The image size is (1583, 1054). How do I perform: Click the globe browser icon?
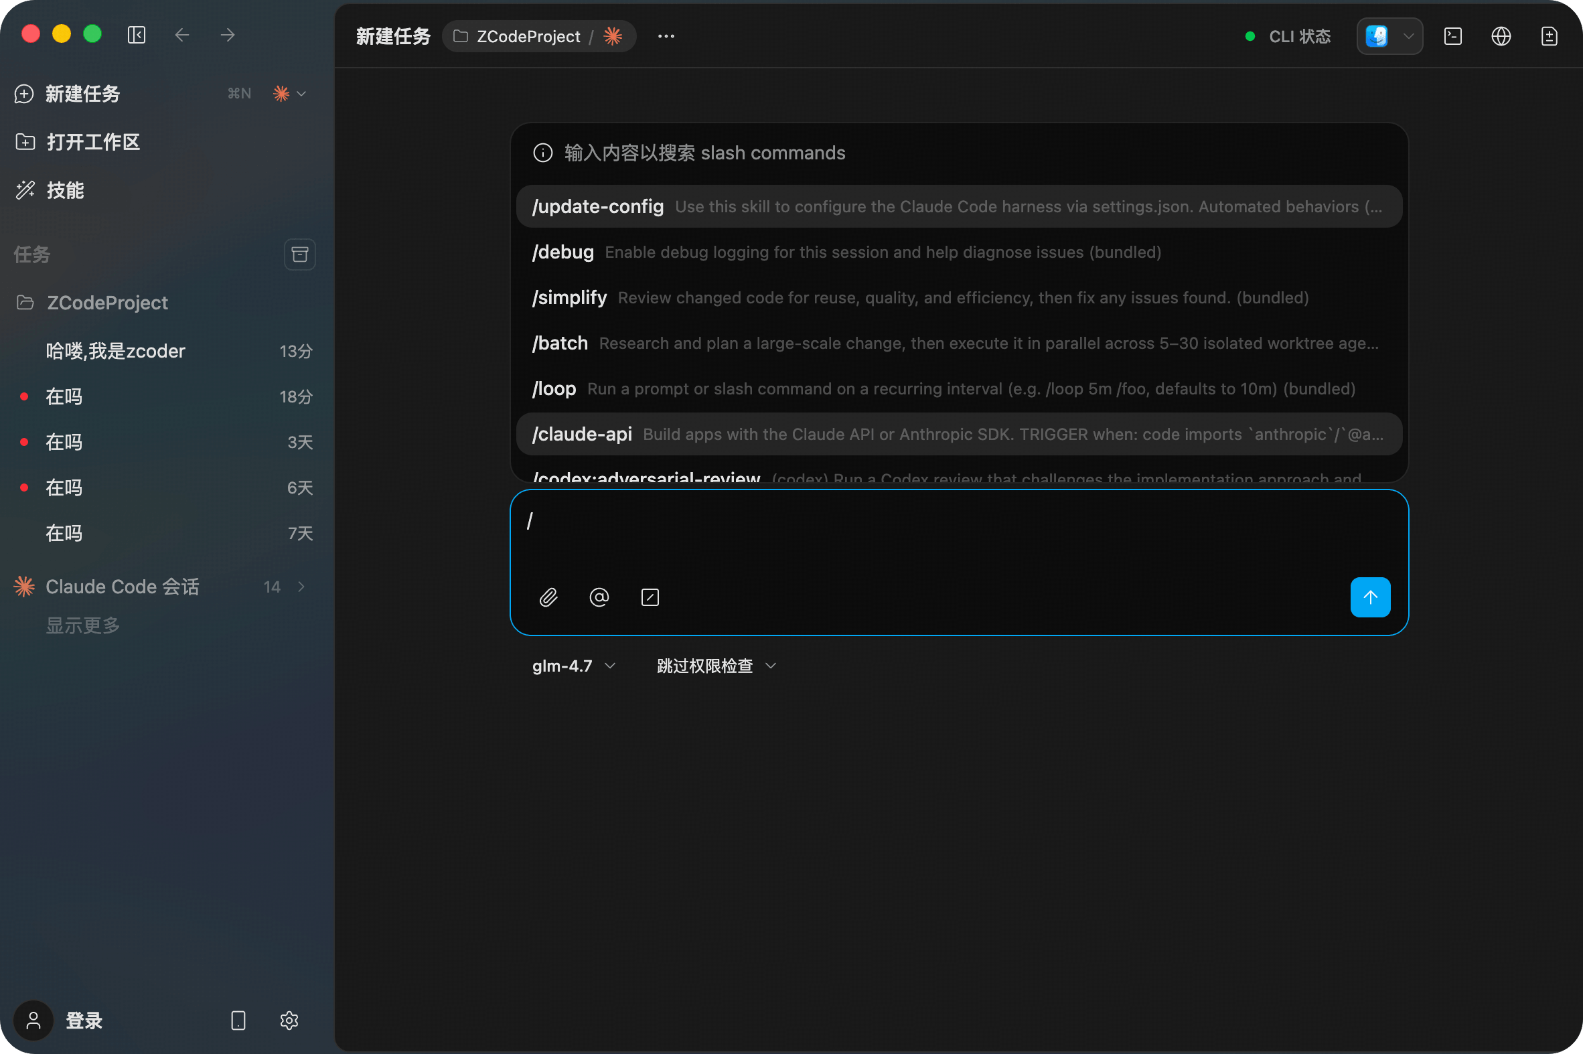1501,36
